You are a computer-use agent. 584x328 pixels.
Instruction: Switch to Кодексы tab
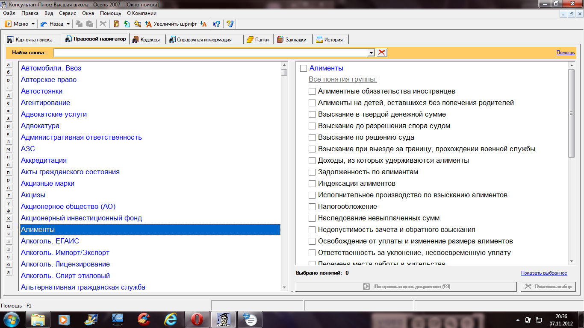pos(147,39)
